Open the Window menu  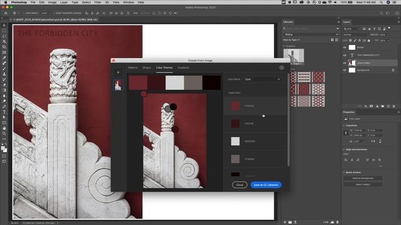(128, 2)
